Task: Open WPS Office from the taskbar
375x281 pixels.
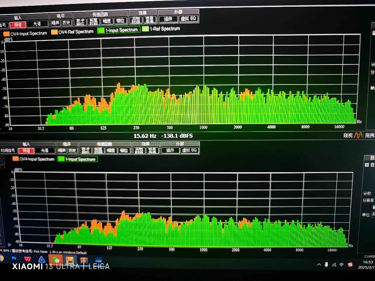Action: (x=27, y=259)
